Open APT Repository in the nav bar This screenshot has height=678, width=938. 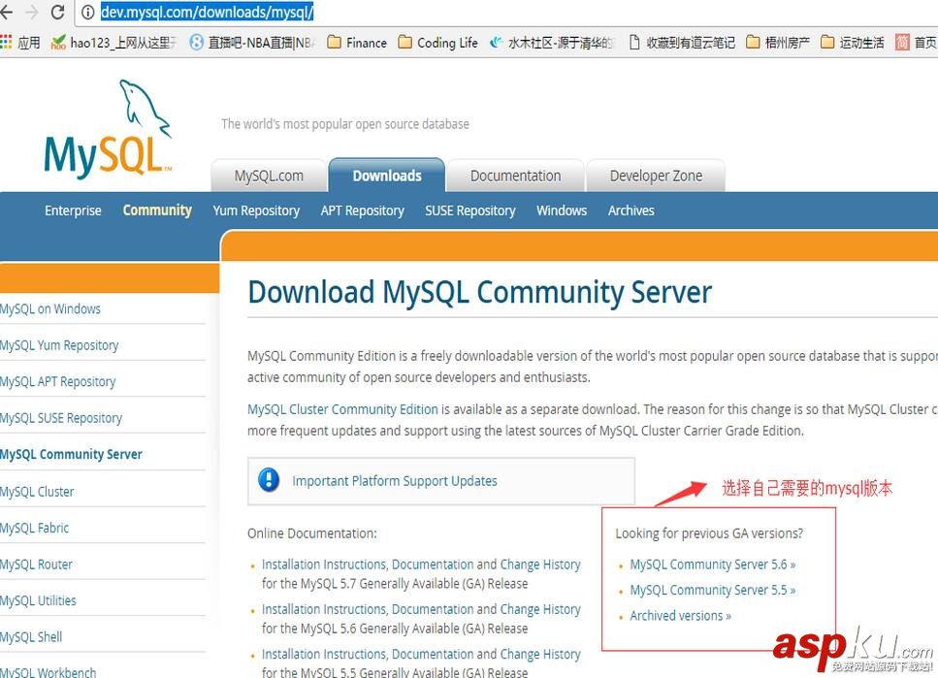362,210
